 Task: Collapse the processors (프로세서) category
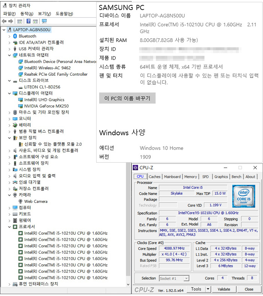9,227
